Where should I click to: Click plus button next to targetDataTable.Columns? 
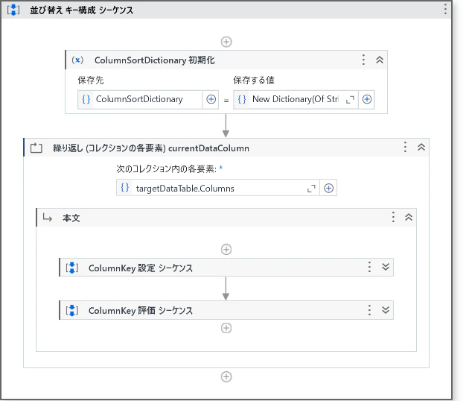(328, 188)
